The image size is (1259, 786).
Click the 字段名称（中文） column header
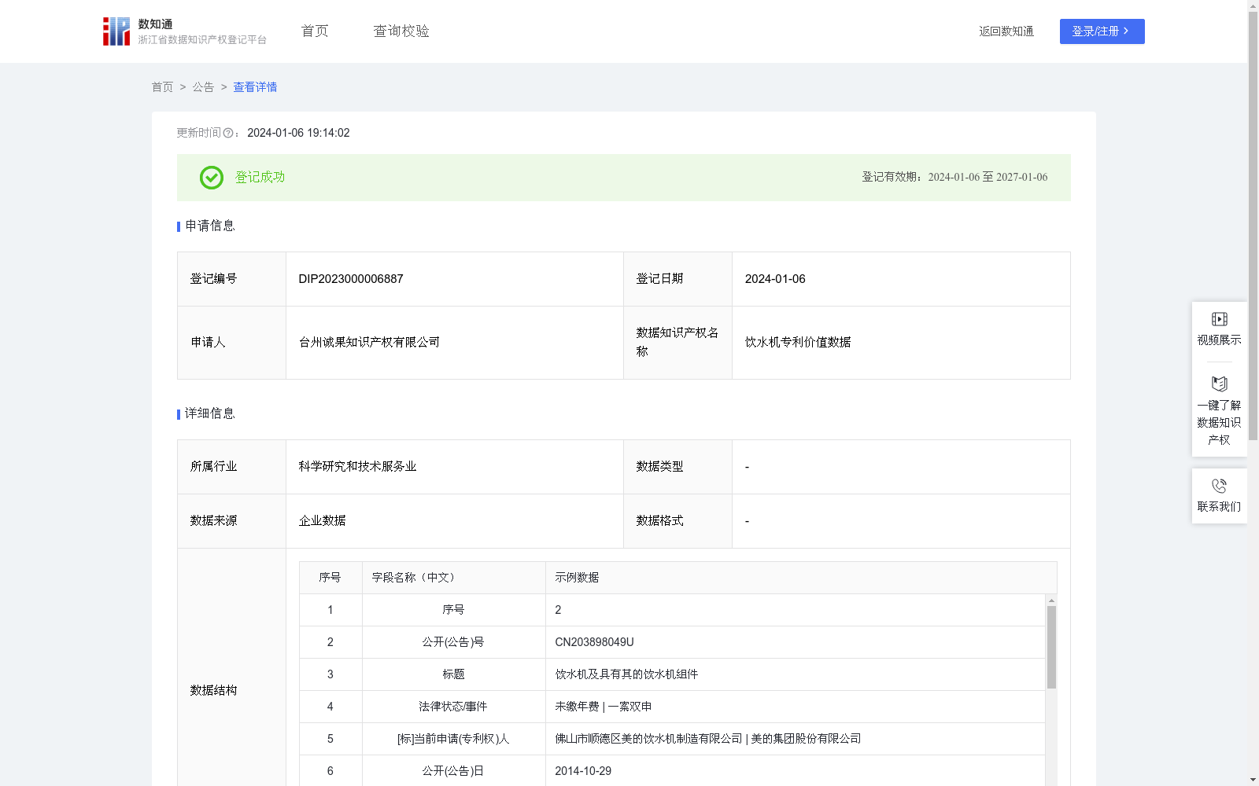point(454,578)
